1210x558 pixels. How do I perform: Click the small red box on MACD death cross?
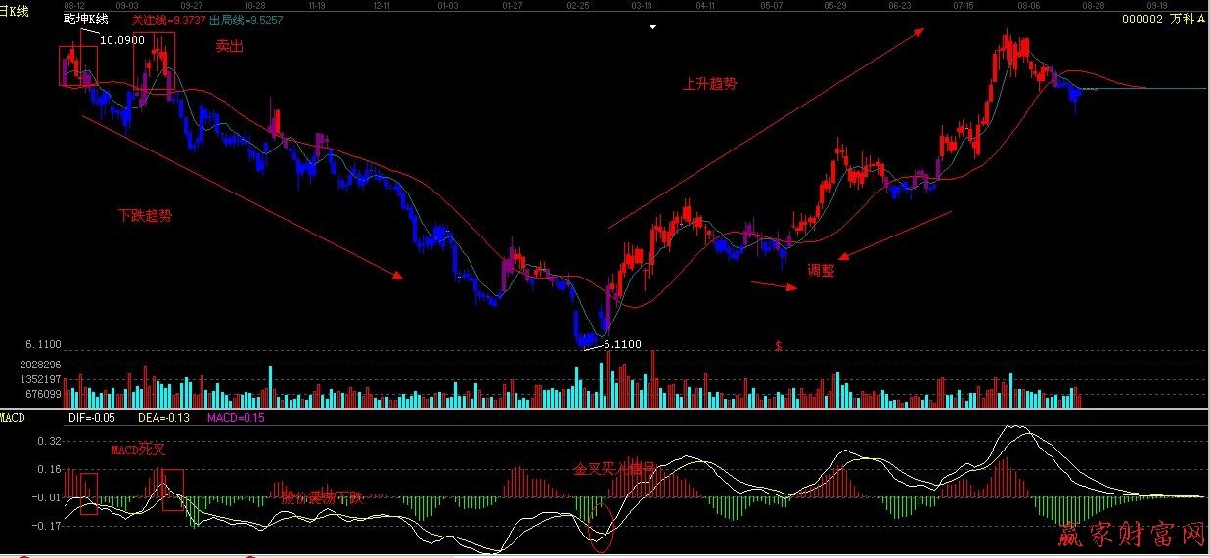89,494
